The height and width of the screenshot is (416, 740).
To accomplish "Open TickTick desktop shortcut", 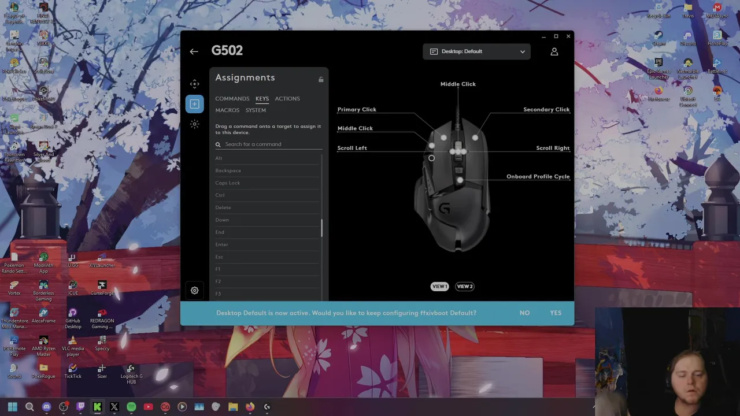I will point(73,371).
